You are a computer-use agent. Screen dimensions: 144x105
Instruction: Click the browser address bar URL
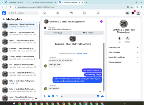point(36,7)
